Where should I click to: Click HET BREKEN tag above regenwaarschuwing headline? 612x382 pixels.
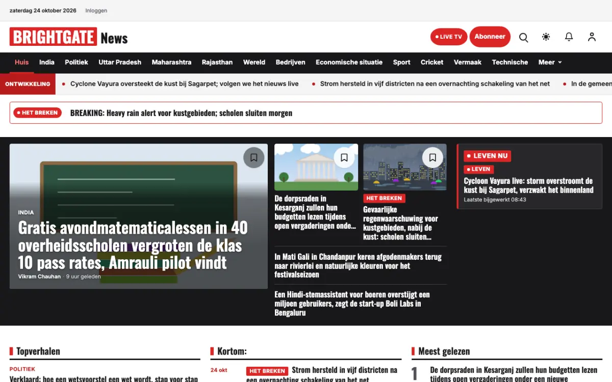[x=384, y=198]
